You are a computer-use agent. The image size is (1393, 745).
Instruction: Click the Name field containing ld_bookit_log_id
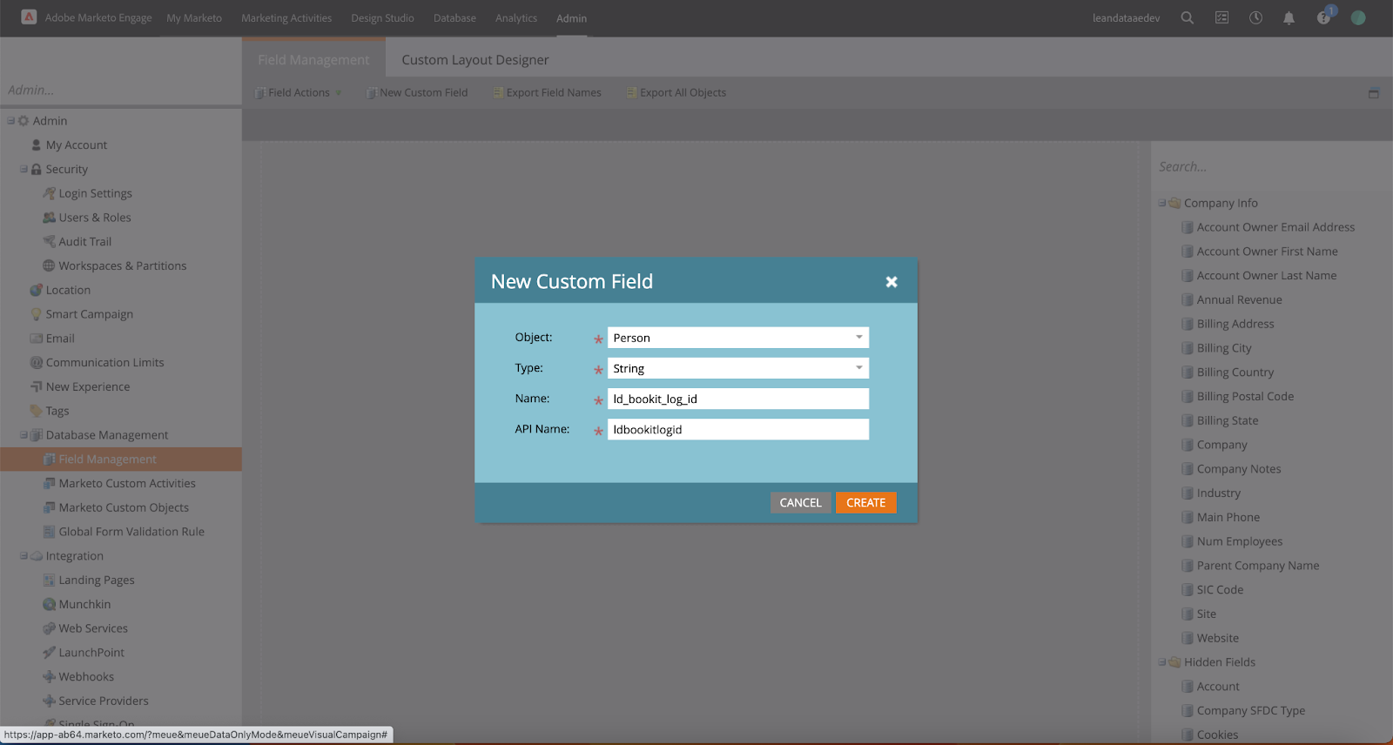[x=737, y=399]
